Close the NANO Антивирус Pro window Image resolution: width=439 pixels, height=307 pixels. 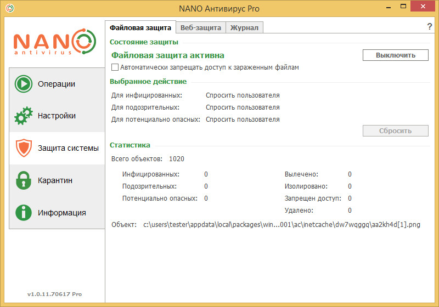tap(423, 6)
